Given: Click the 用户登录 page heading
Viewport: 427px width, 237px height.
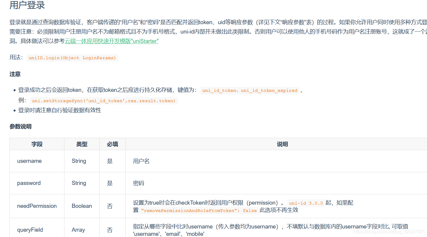Looking at the screenshot, I should (27, 5).
